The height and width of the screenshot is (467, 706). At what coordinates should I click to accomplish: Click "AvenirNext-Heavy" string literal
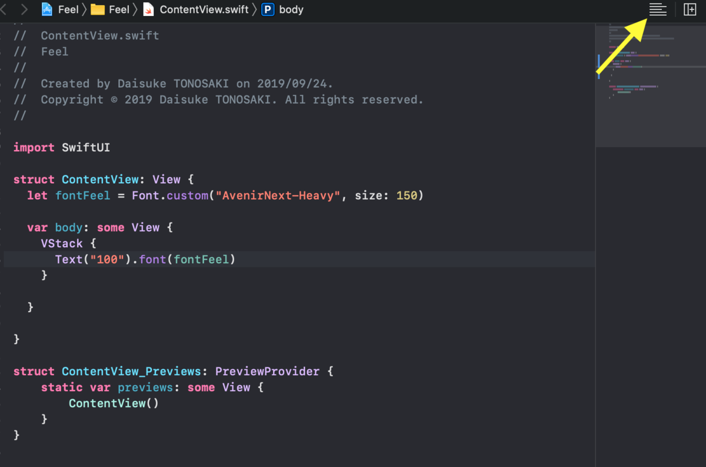[278, 195]
